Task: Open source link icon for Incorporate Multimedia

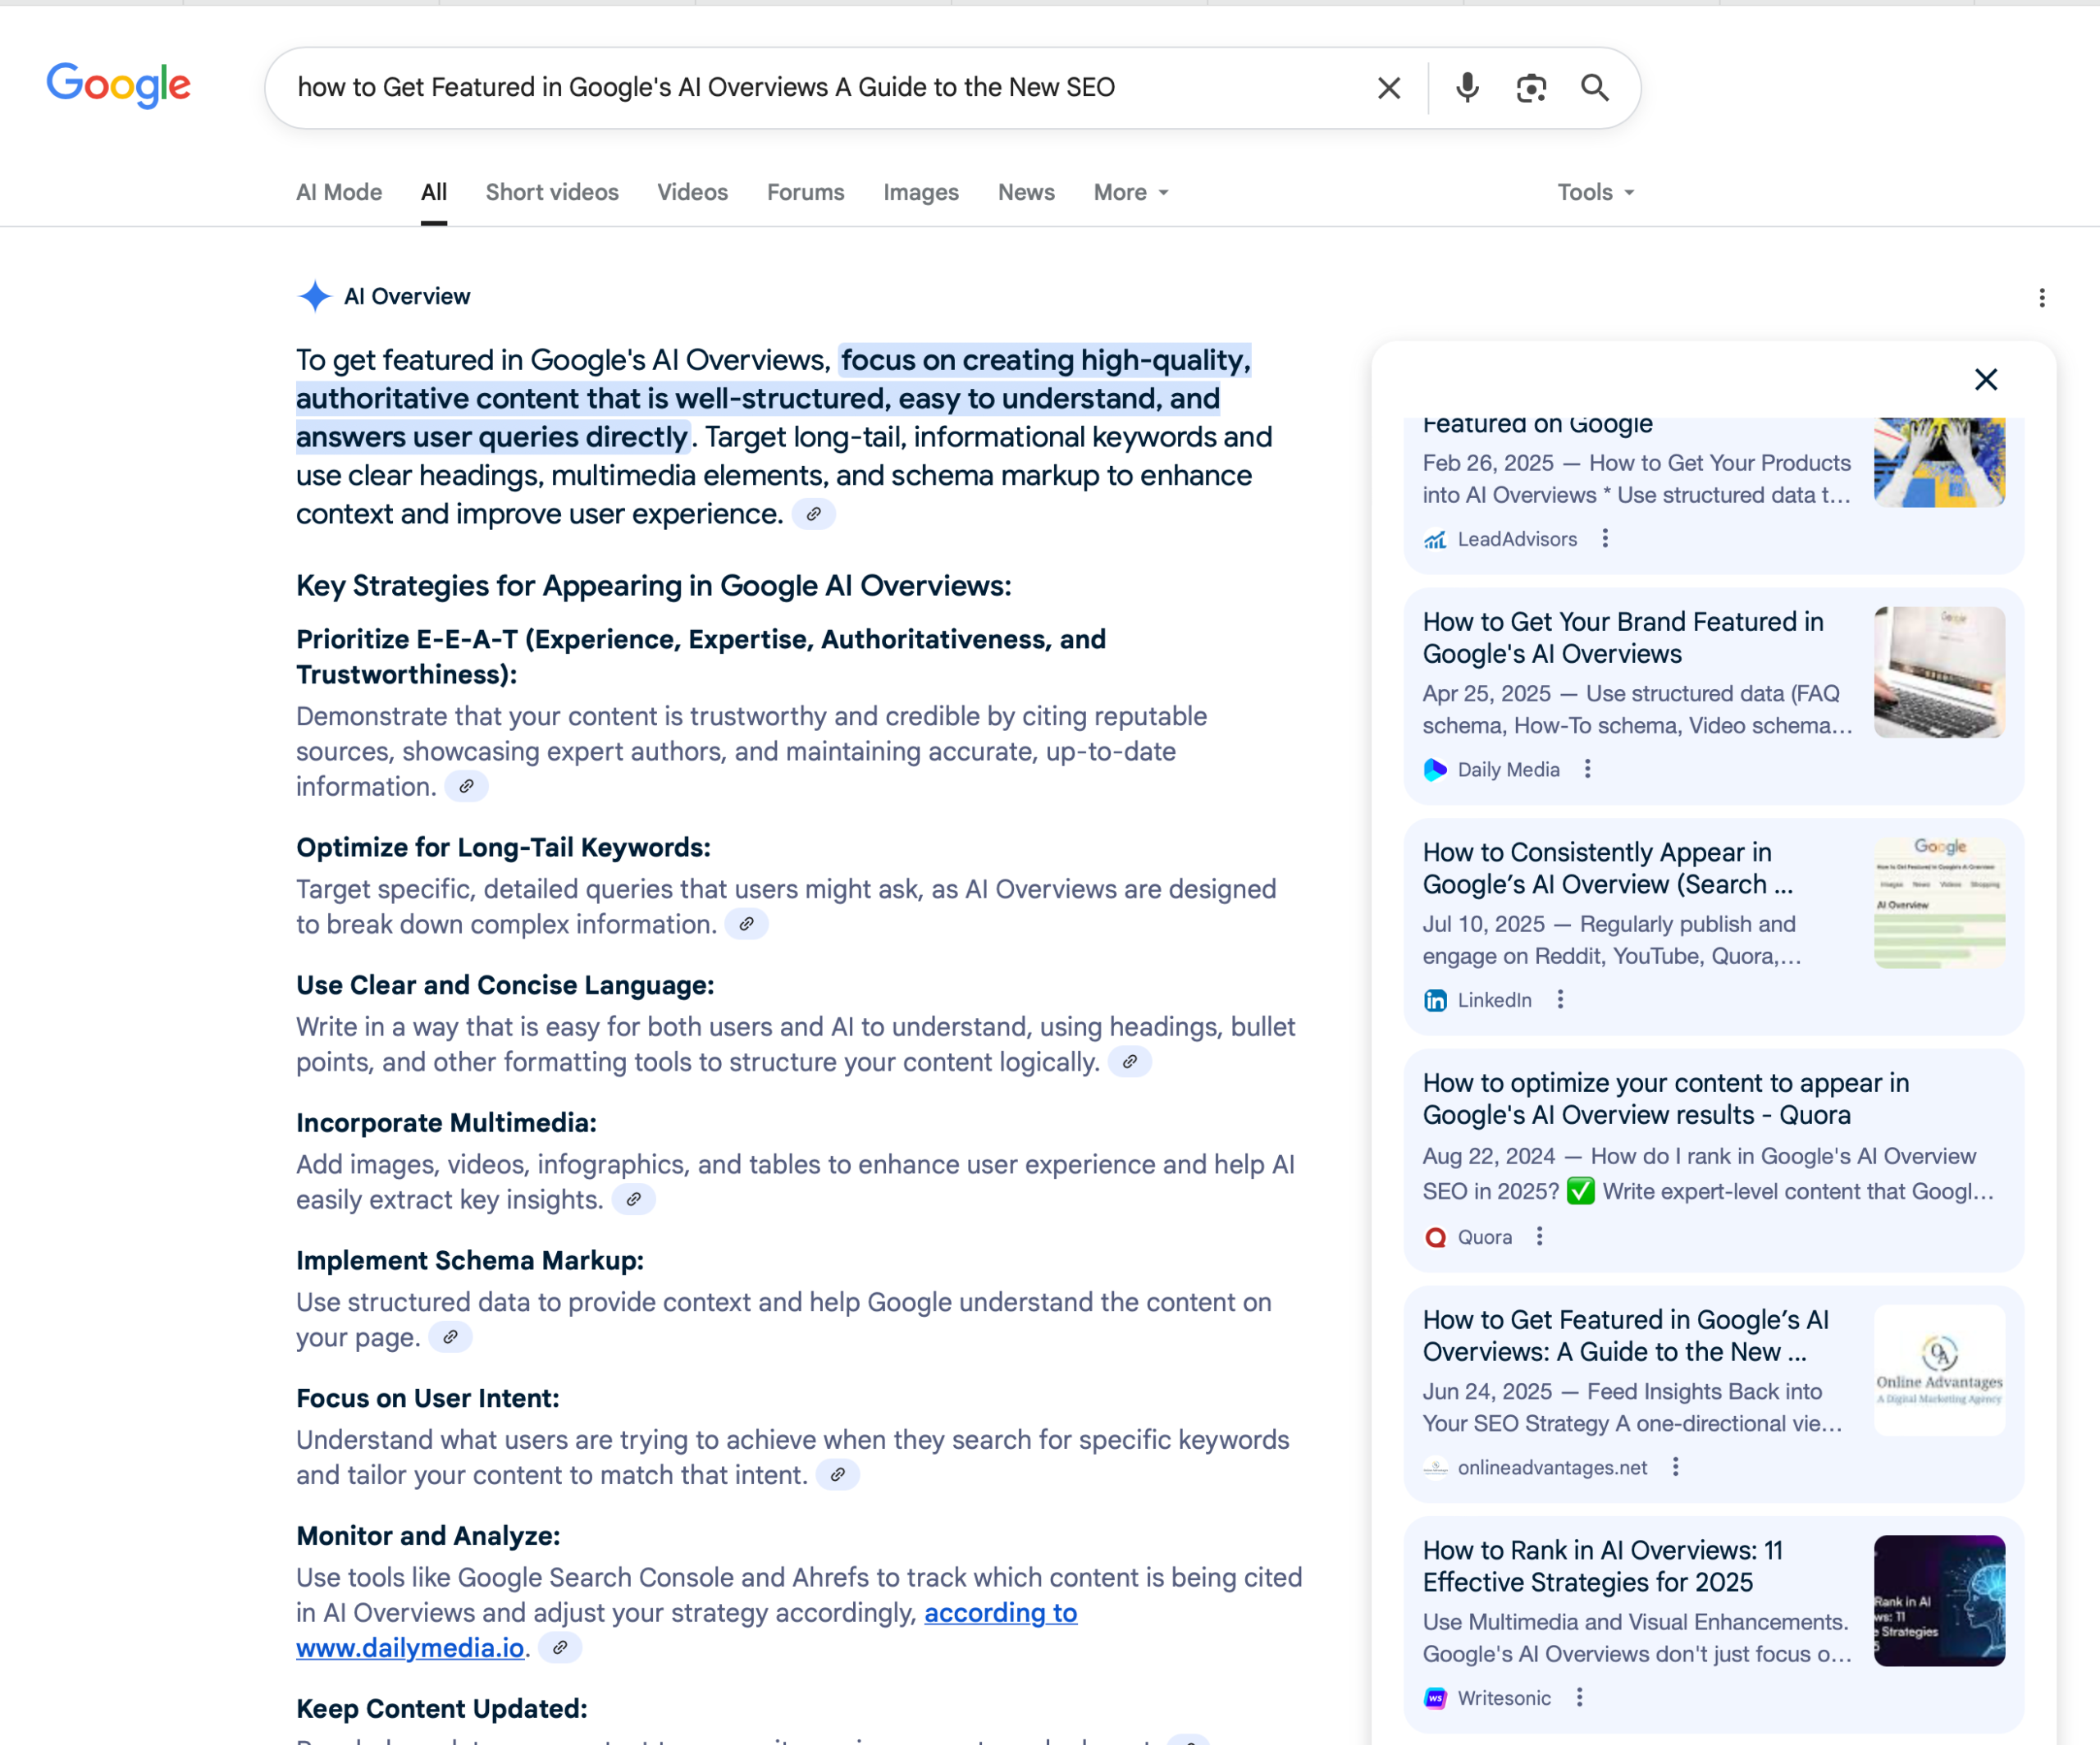Action: (x=634, y=1199)
